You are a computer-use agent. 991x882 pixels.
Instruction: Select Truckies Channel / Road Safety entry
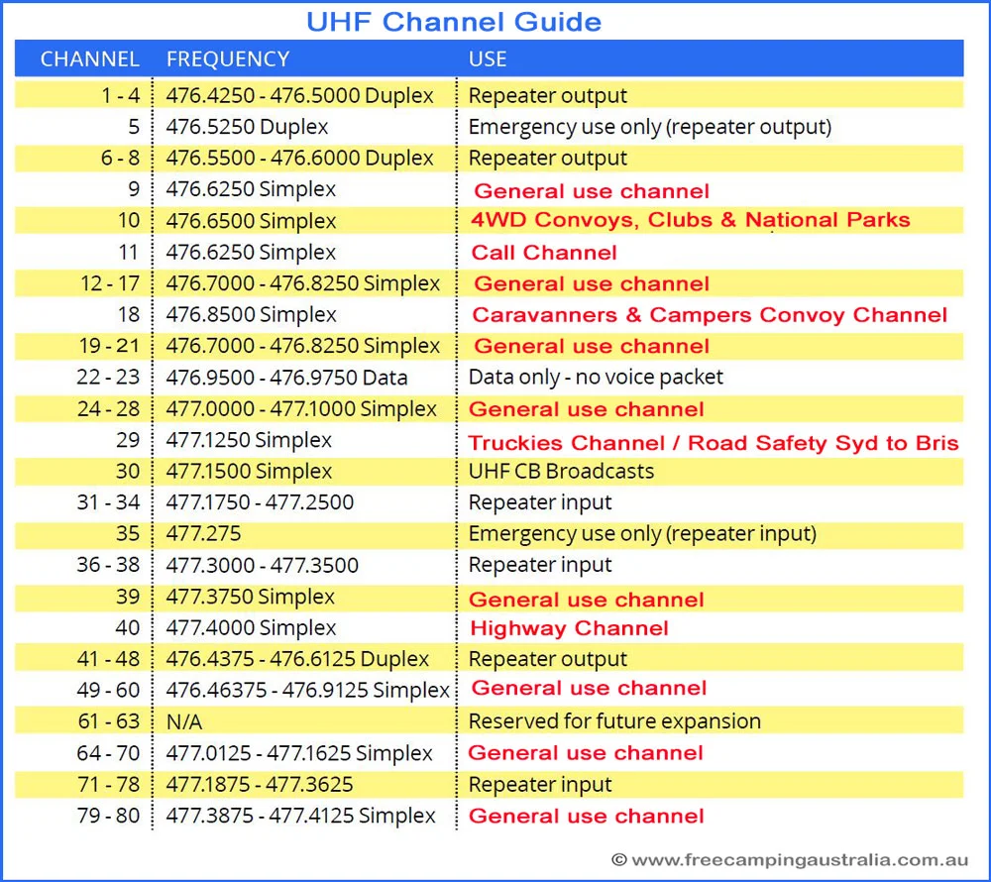coord(714,442)
